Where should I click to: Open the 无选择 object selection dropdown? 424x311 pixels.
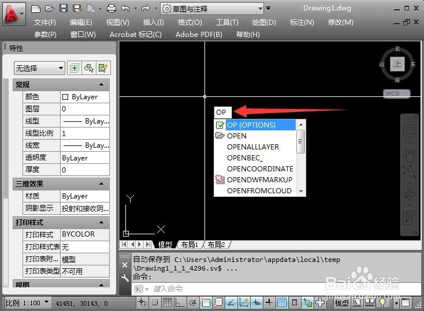tap(39, 68)
